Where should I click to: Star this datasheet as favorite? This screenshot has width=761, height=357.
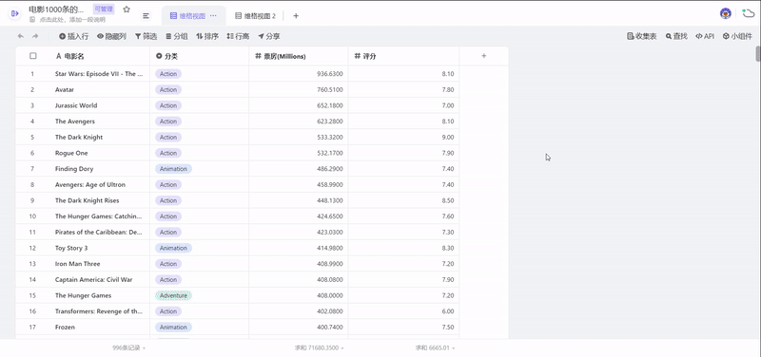(x=127, y=9)
